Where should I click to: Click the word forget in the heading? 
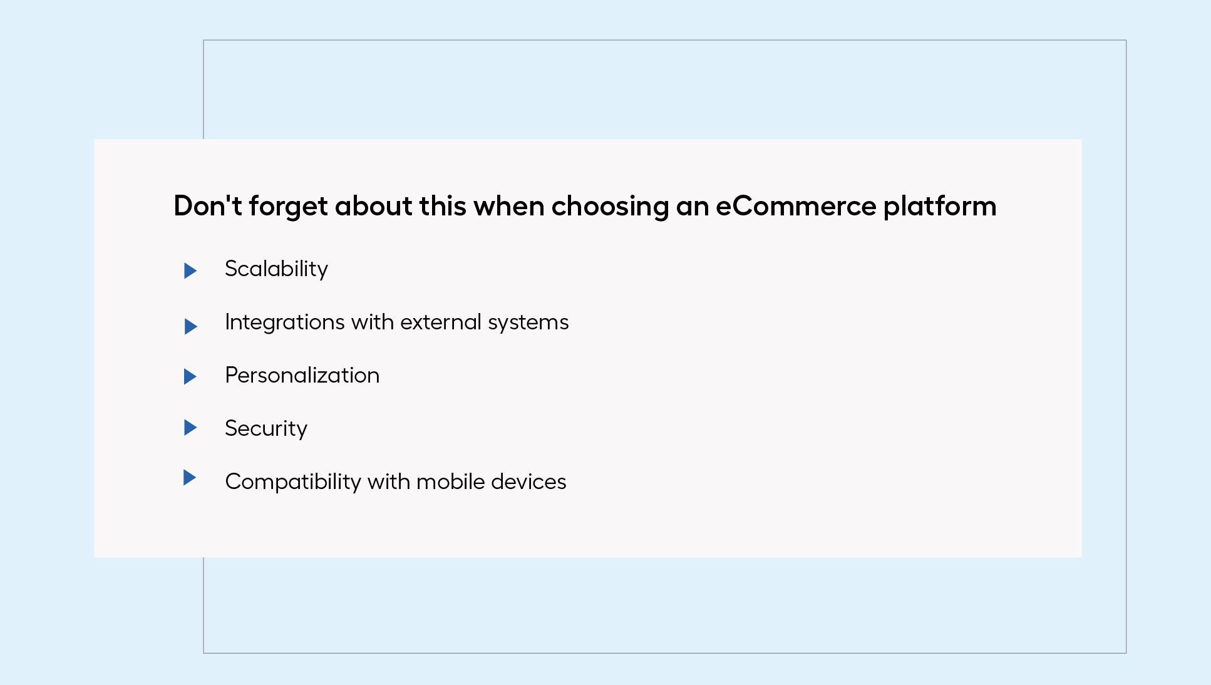point(288,207)
